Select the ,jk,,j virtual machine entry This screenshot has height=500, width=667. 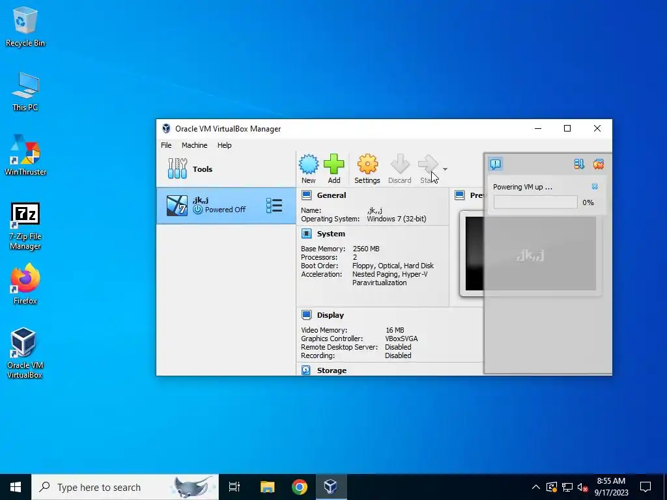(x=226, y=206)
